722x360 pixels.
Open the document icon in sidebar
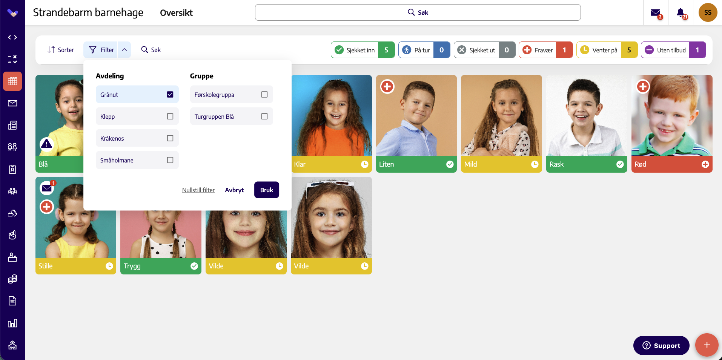pyautogui.click(x=12, y=301)
